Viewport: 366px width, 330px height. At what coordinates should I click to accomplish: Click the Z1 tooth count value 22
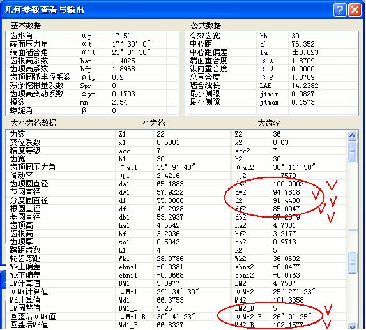pyautogui.click(x=160, y=134)
